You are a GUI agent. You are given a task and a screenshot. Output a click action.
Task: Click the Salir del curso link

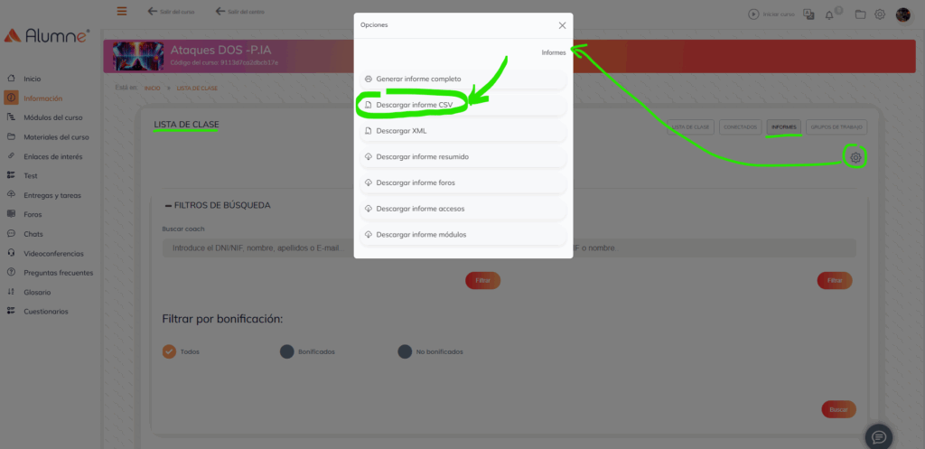pyautogui.click(x=171, y=12)
